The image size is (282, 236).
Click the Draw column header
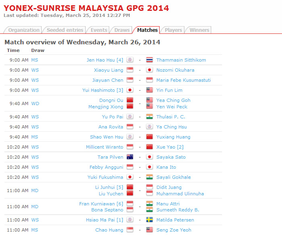pyautogui.click(x=38, y=50)
